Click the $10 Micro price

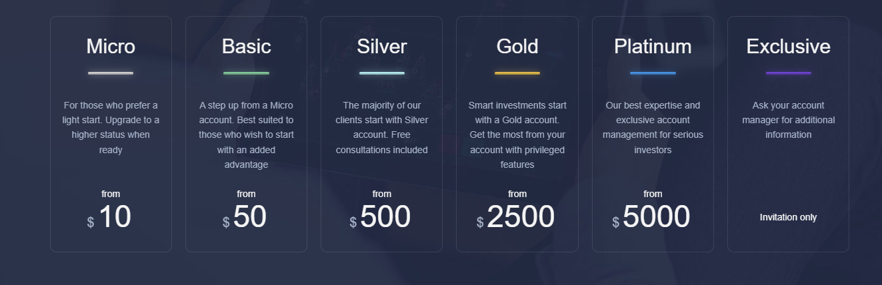[x=110, y=218]
